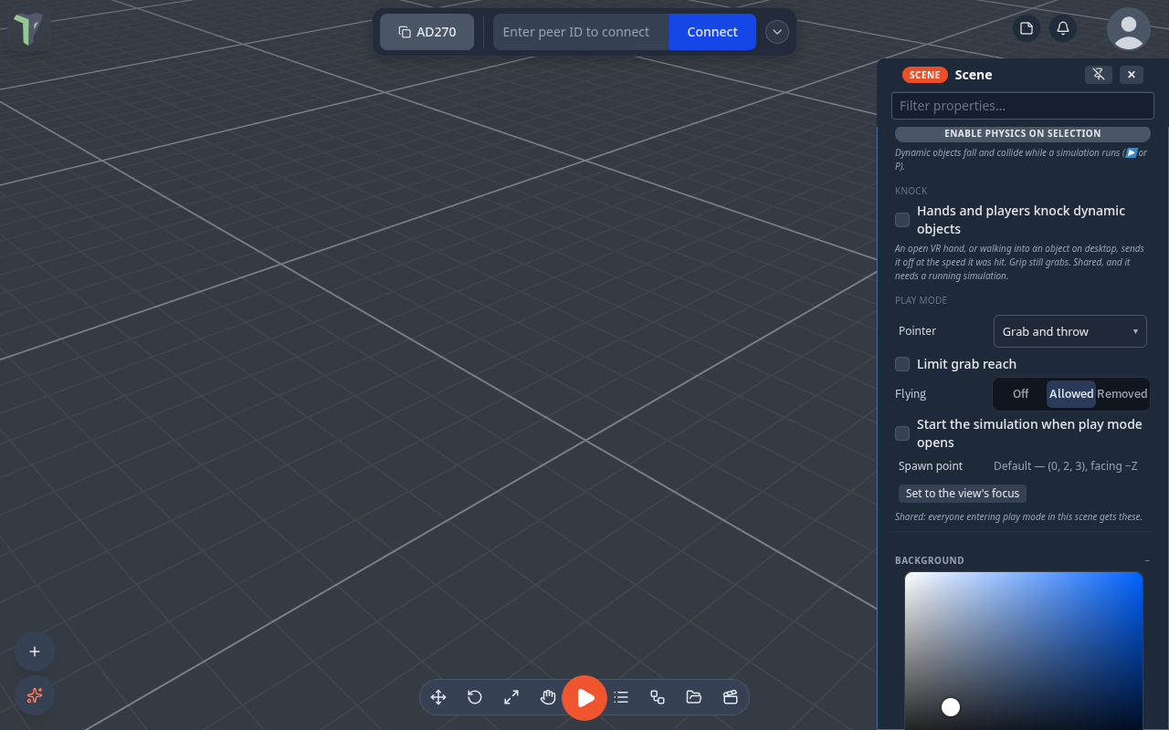Enable the Limit grab reach checkbox
Image resolution: width=1169 pixels, height=730 pixels.
(902, 364)
